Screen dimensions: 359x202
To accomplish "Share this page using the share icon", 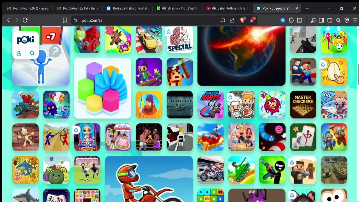I will tap(232, 20).
